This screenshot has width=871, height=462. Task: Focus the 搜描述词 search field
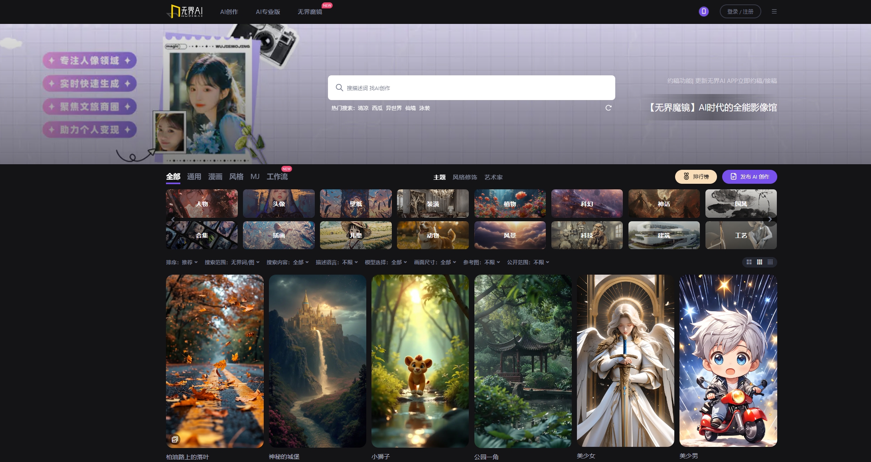471,88
